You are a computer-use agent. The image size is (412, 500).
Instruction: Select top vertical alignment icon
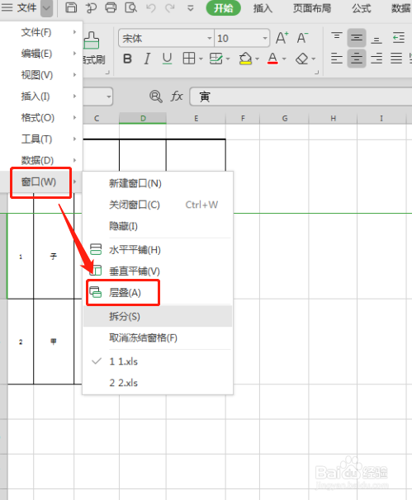[336, 38]
